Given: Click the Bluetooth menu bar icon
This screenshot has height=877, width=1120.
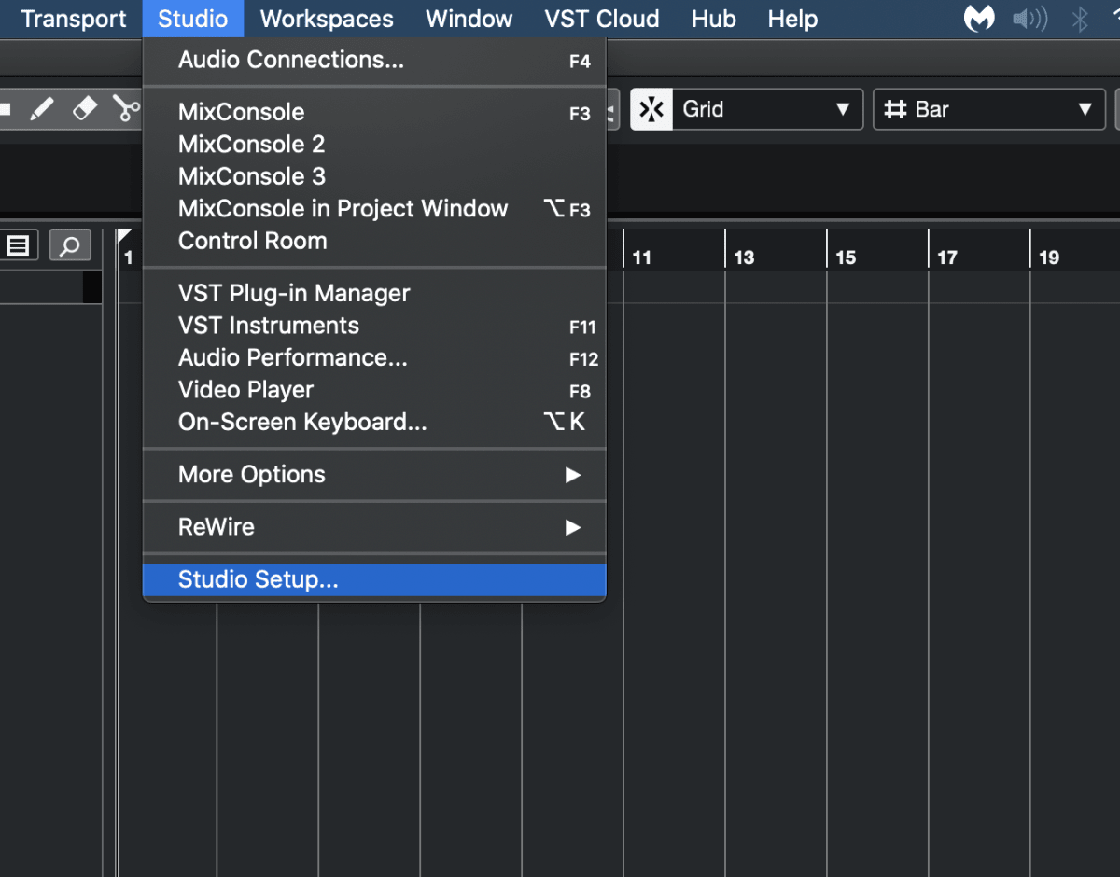Looking at the screenshot, I should pyautogui.click(x=1080, y=19).
